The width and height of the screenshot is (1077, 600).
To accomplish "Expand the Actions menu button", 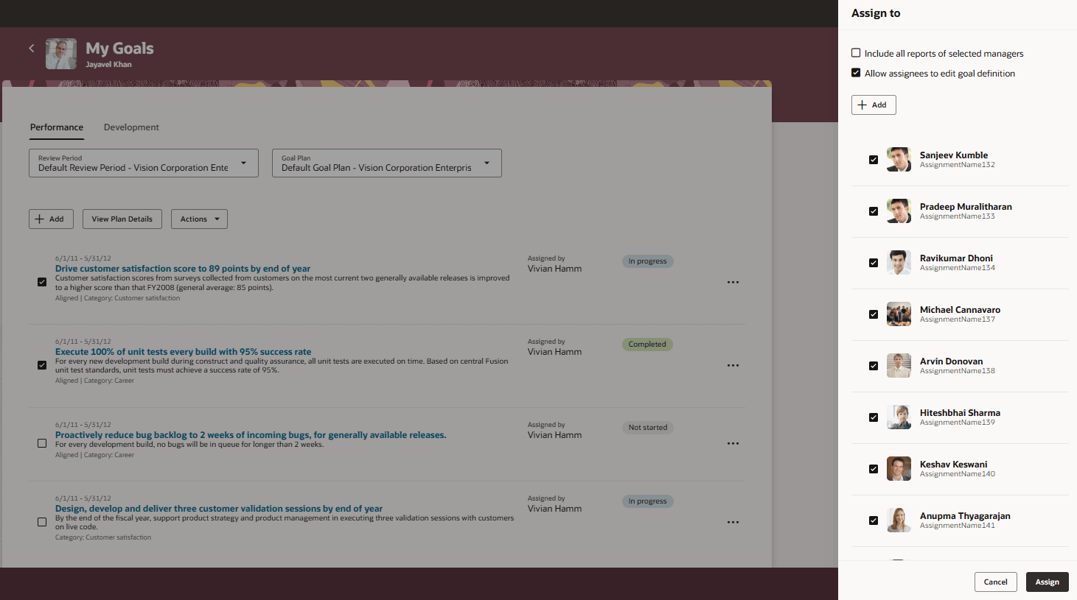I will pos(199,219).
